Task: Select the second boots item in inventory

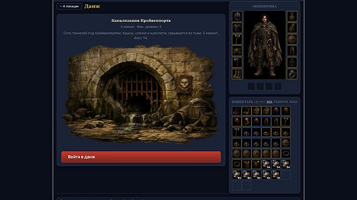Action: tap(246, 111)
